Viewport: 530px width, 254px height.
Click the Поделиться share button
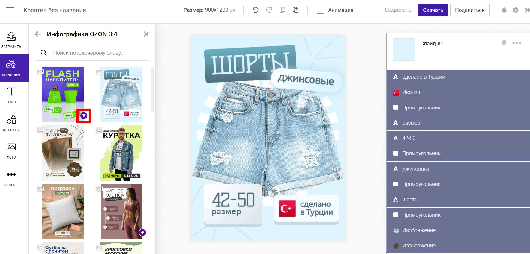click(470, 10)
